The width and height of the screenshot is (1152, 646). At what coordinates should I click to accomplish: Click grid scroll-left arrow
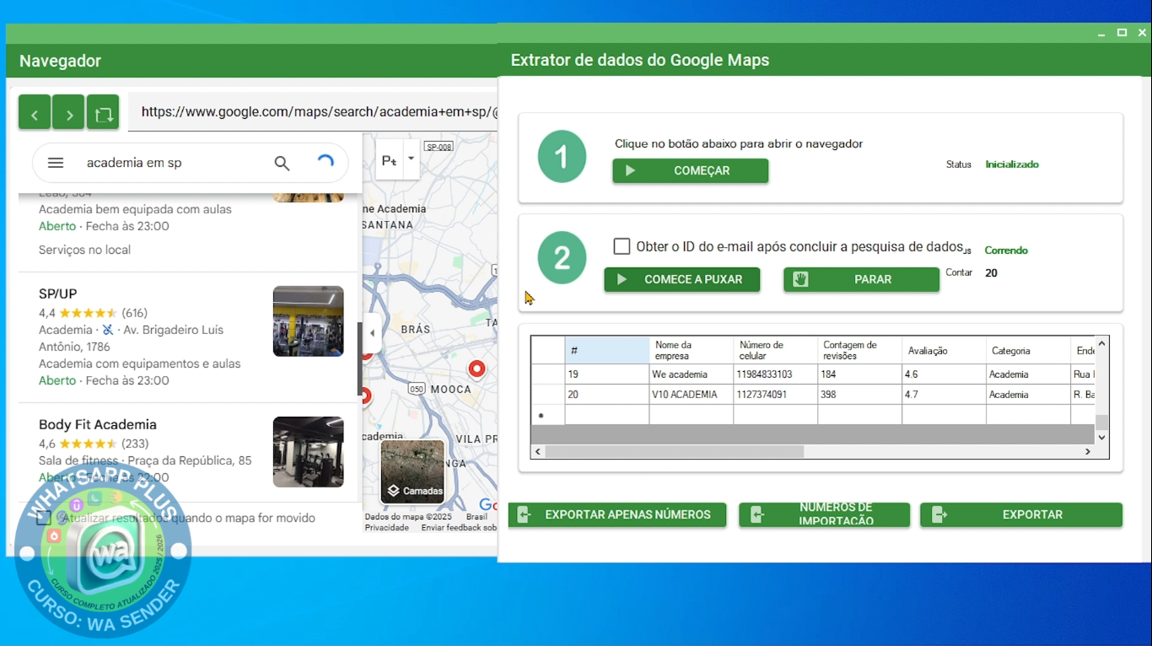(x=538, y=452)
